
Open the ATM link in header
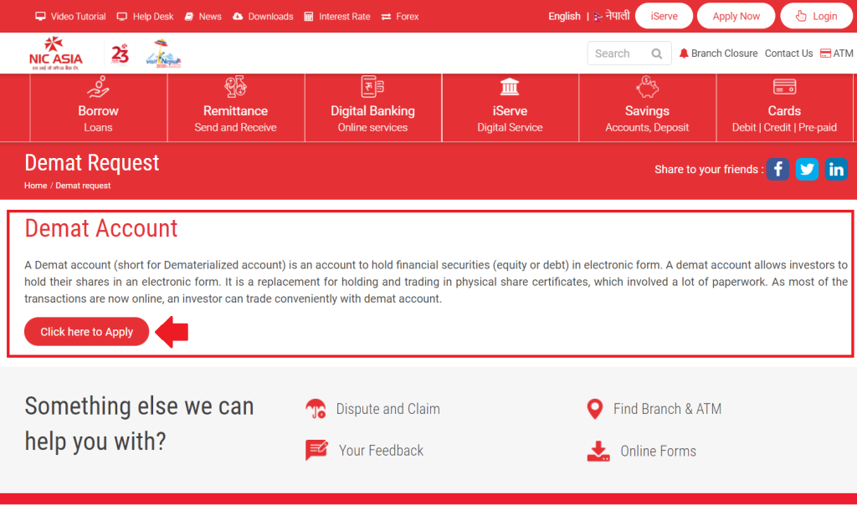click(837, 54)
